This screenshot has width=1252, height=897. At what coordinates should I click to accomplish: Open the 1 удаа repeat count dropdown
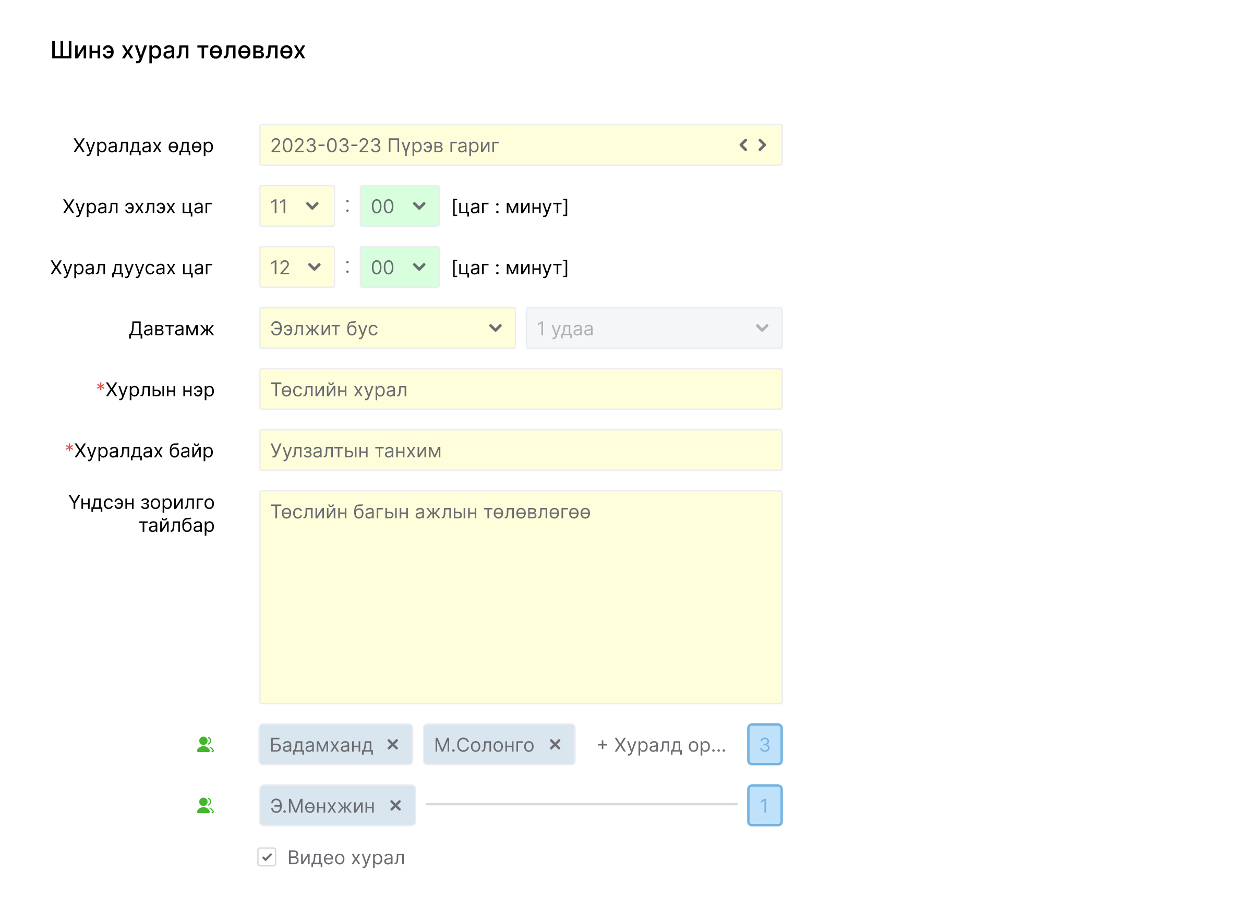[653, 329]
